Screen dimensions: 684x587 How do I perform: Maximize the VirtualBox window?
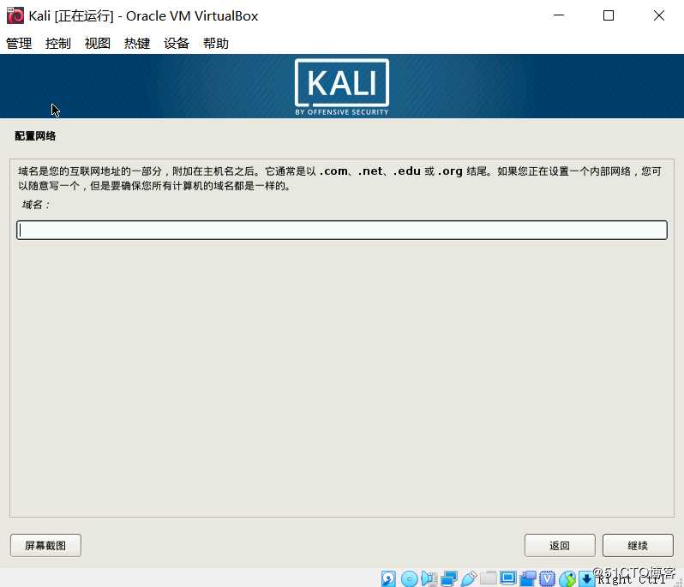[609, 15]
